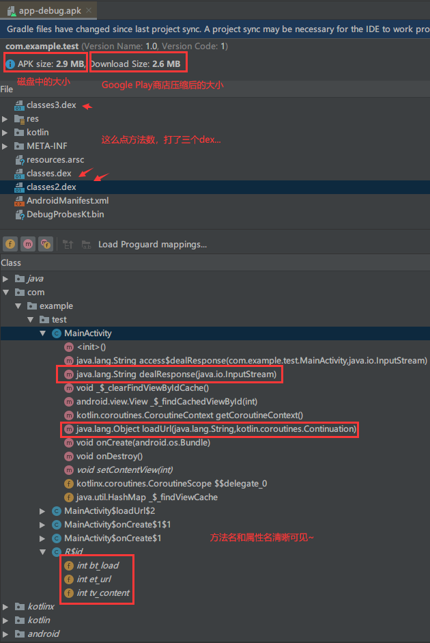Expand MainActivity$loadUrl$2 class
The image size is (430, 643).
pyautogui.click(x=42, y=511)
